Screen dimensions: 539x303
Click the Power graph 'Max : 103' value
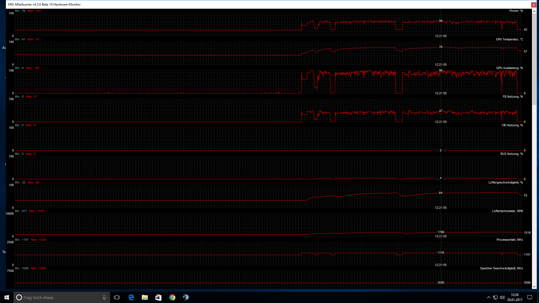(x=34, y=11)
